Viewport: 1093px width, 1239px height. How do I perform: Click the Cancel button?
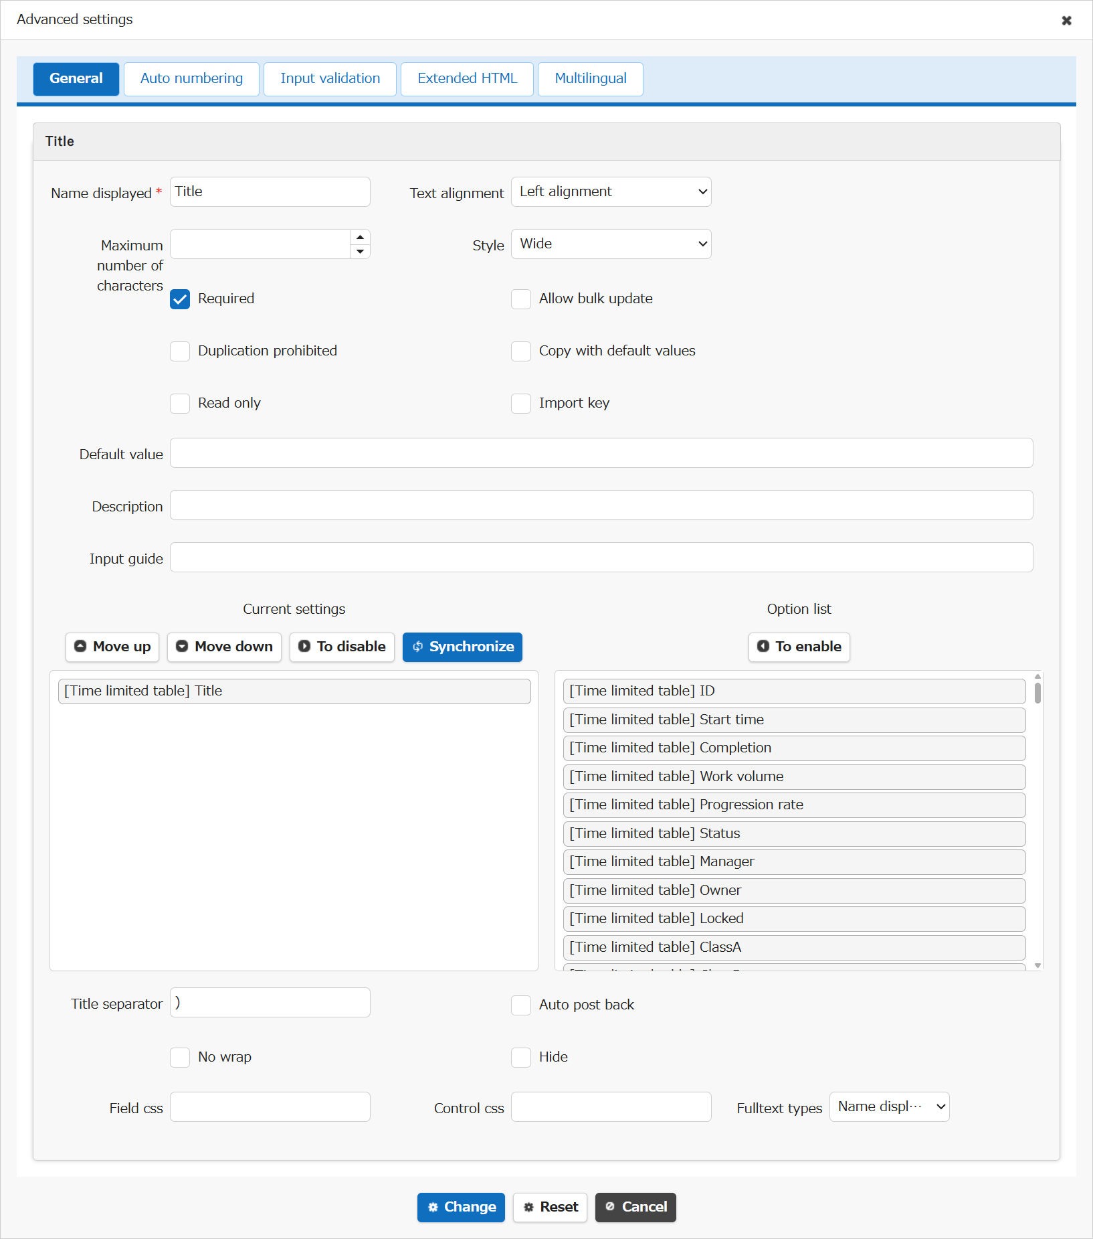click(x=635, y=1208)
